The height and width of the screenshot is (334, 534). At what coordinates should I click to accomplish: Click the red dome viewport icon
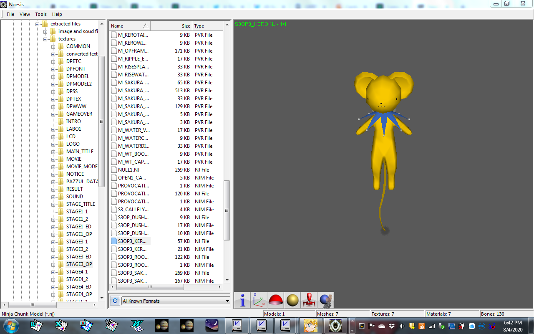pos(275,300)
